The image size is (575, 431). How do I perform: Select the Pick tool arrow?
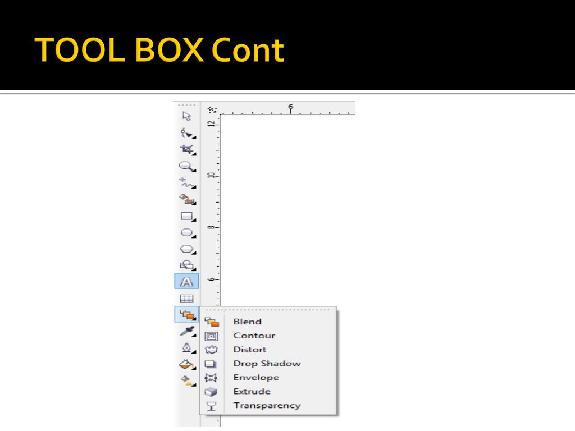(186, 116)
